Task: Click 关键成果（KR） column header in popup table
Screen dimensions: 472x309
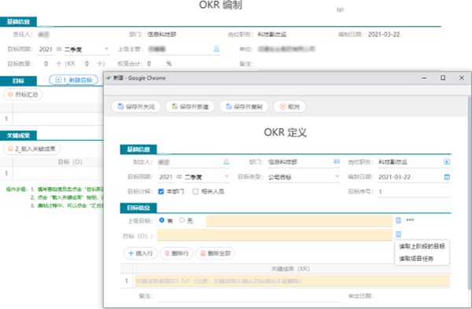Action: 290,268
